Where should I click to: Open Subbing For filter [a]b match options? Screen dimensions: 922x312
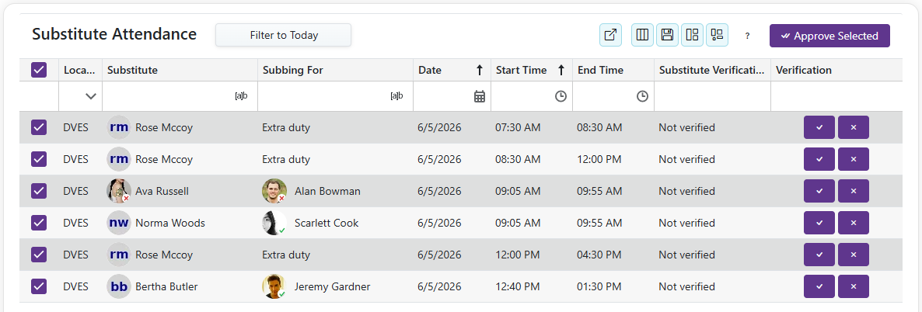tap(397, 96)
